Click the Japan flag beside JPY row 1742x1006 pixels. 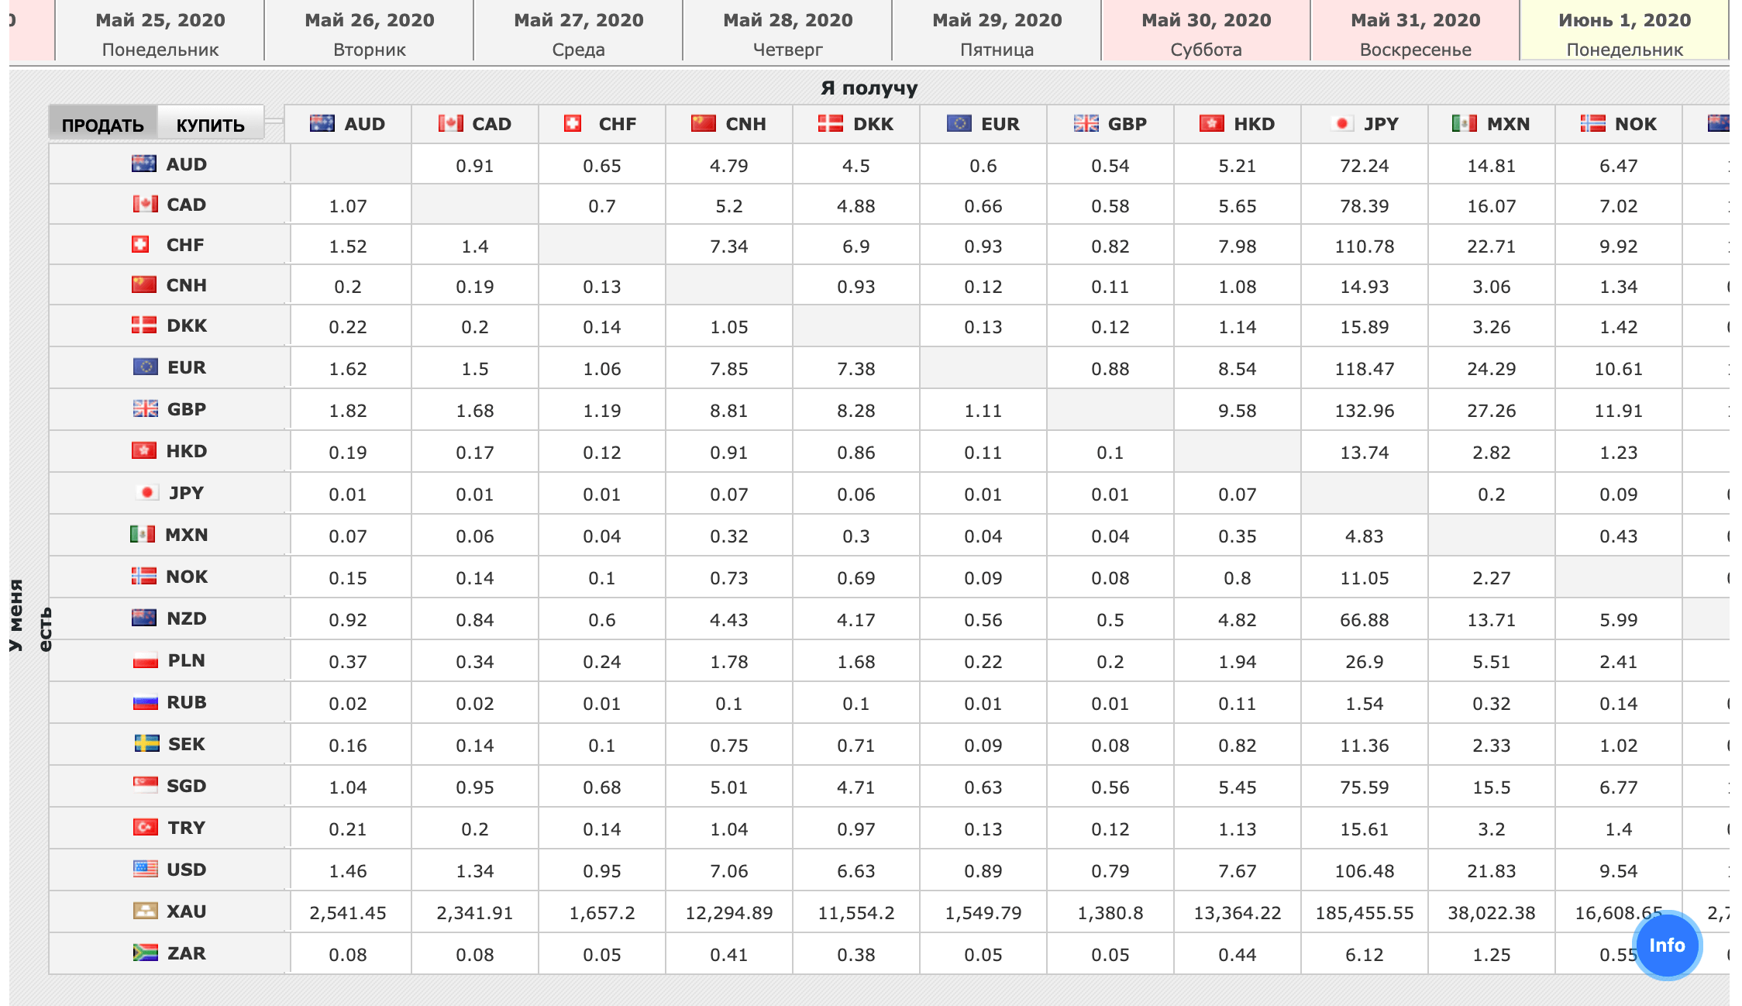point(146,492)
